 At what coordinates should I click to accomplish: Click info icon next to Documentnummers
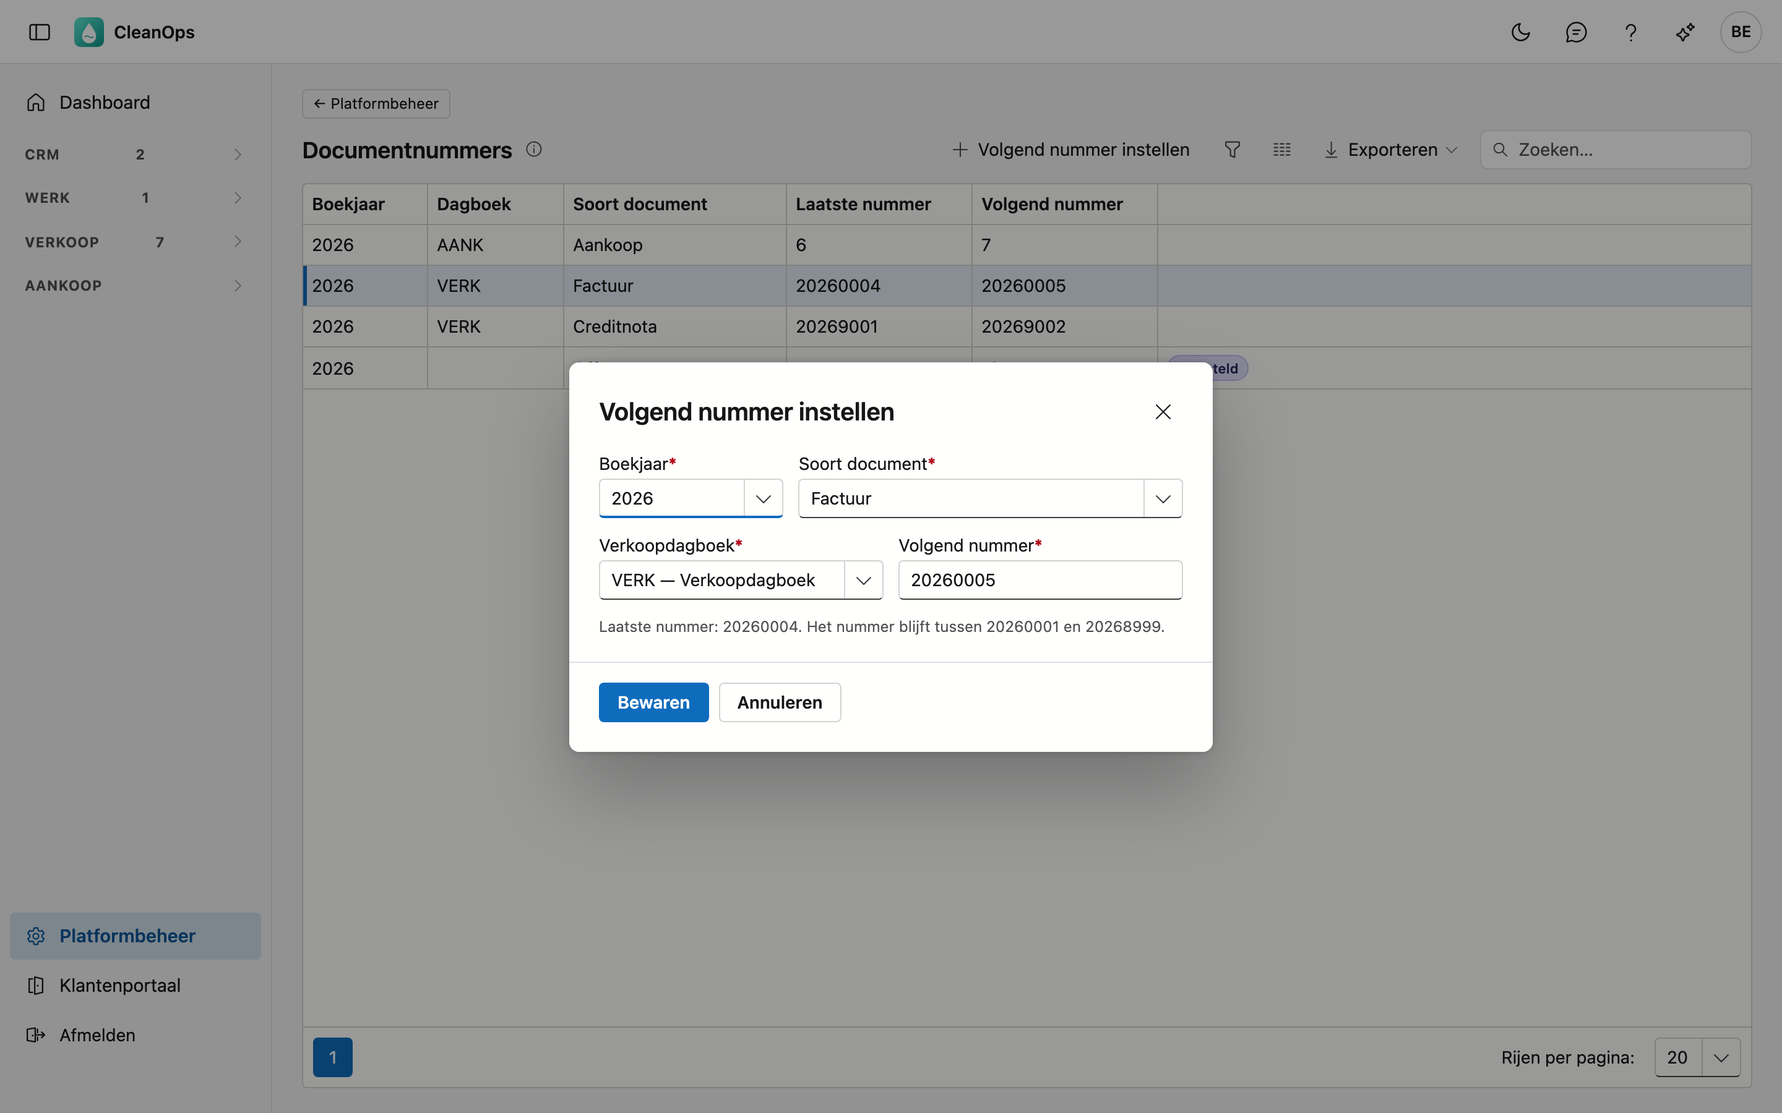click(x=534, y=150)
